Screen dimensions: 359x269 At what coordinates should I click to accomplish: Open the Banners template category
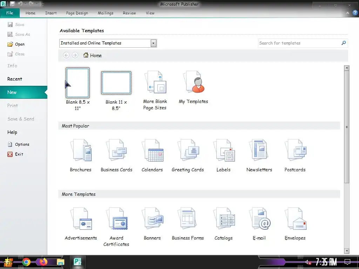point(152,224)
